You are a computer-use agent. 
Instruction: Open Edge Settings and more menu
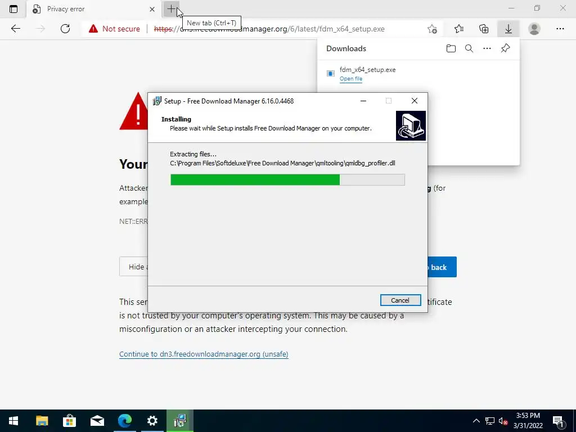(x=560, y=29)
